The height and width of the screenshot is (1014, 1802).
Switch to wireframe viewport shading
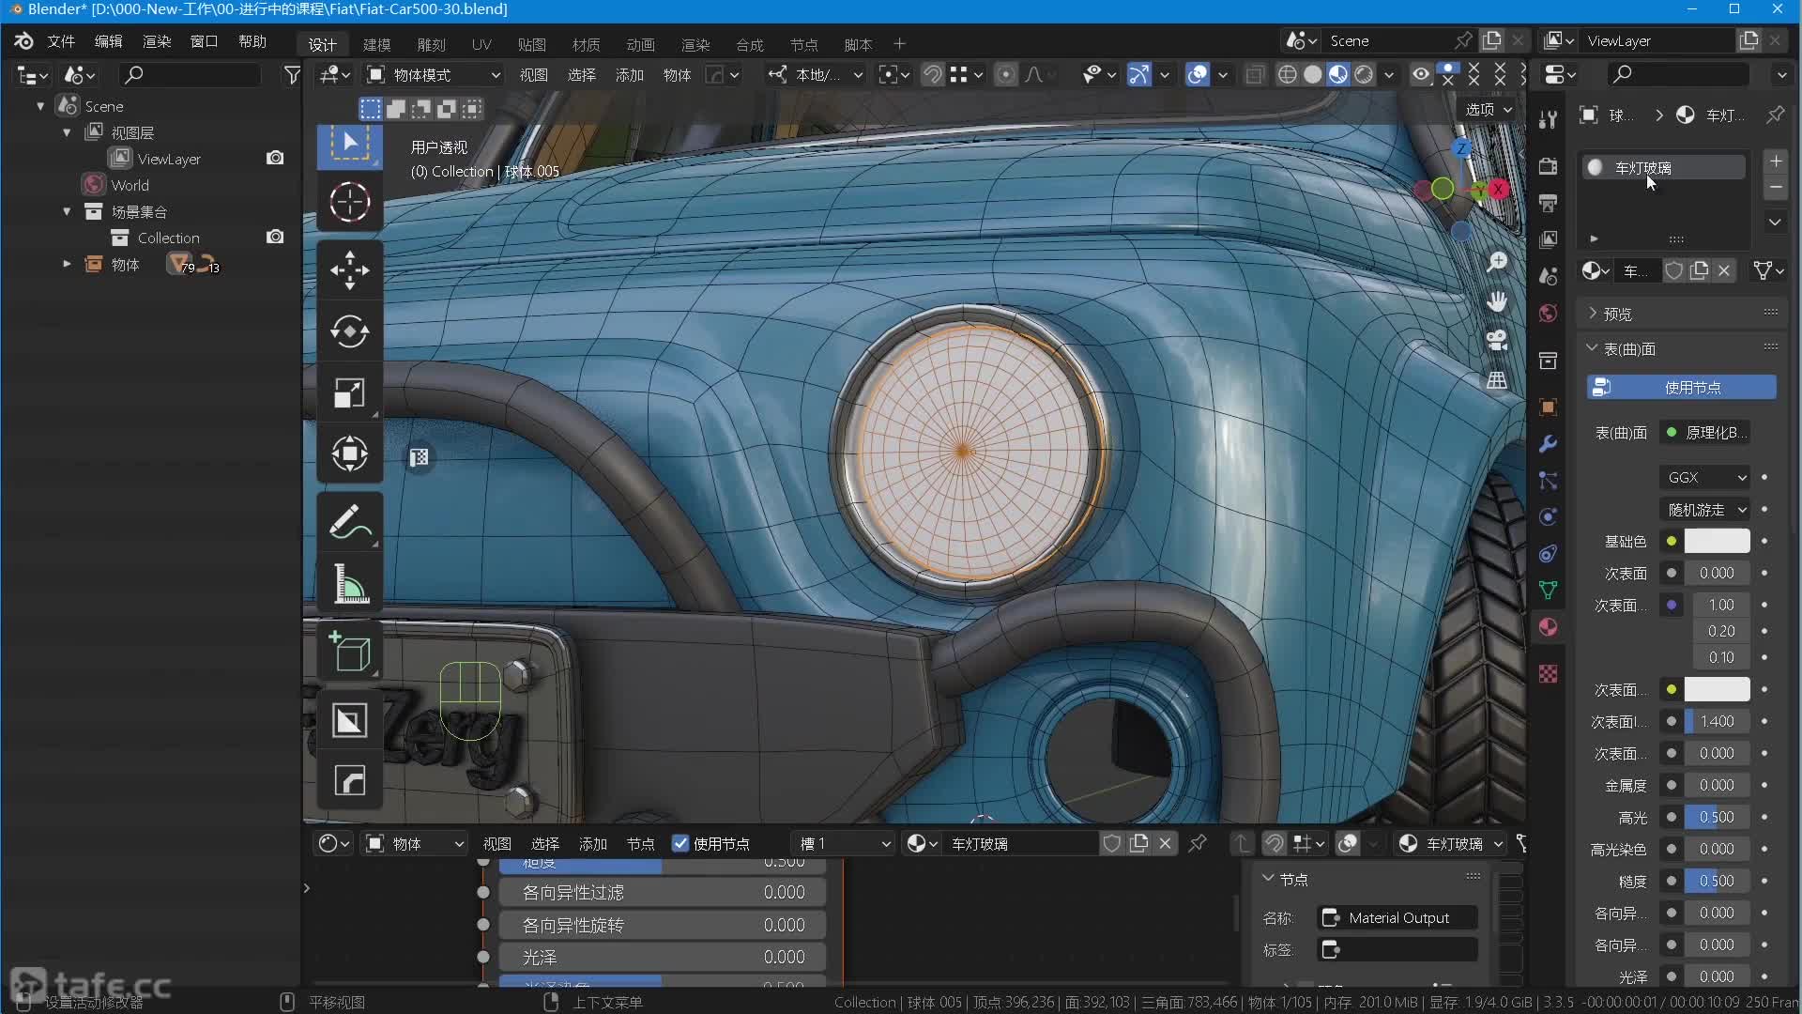1288,75
